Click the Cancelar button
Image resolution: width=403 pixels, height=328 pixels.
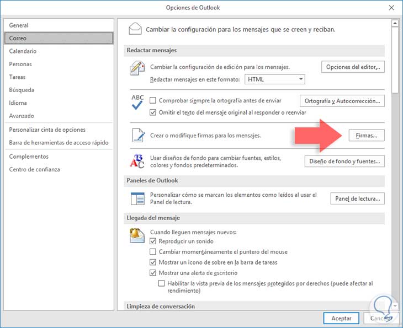coord(381,318)
